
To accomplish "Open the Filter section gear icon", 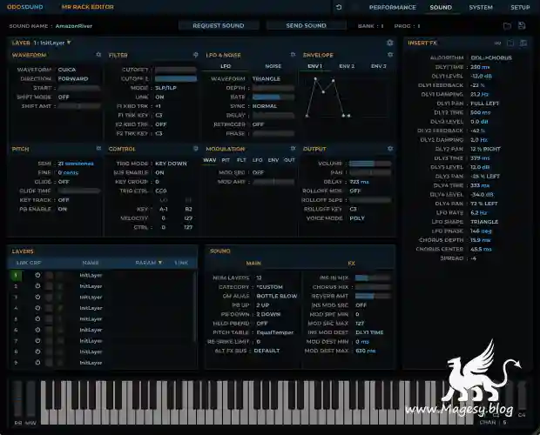I will click(196, 55).
